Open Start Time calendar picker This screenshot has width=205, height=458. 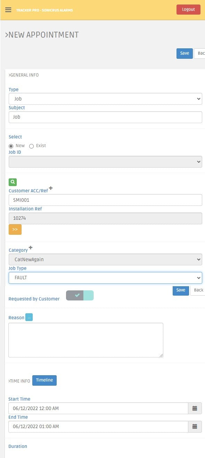(195, 408)
